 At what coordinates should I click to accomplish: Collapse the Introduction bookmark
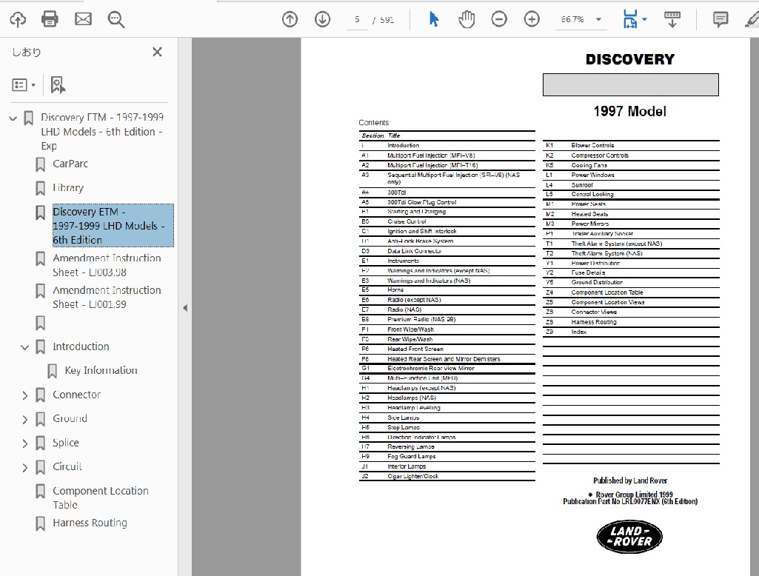24,347
